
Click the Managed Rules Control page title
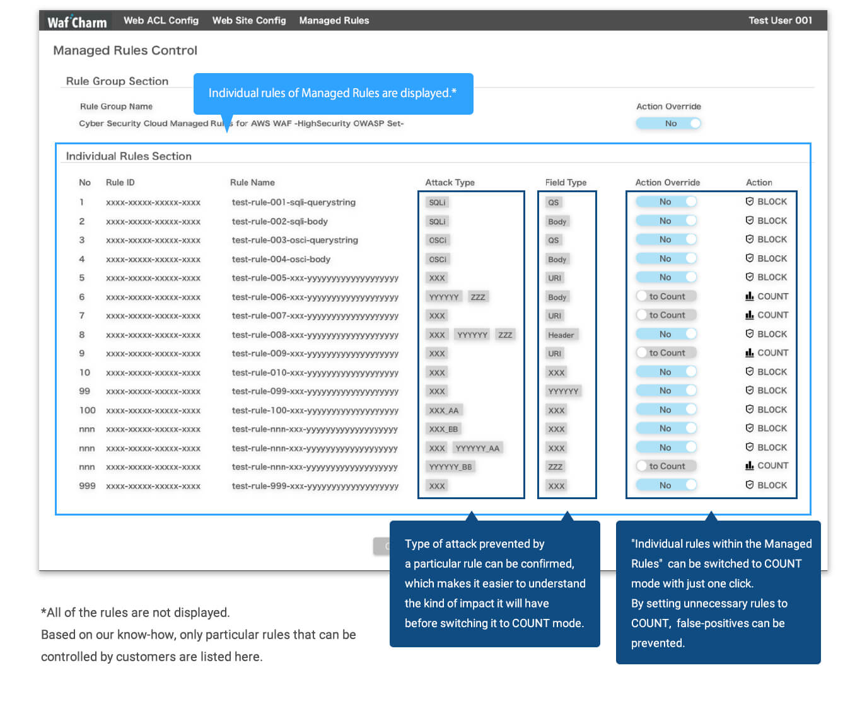(125, 50)
